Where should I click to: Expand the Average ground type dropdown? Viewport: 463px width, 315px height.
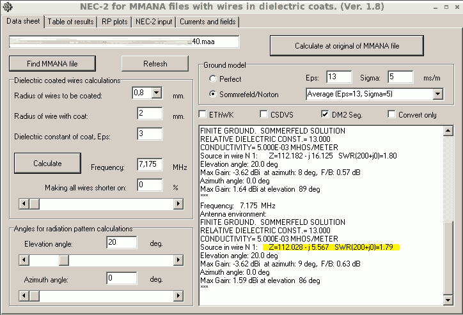438,94
